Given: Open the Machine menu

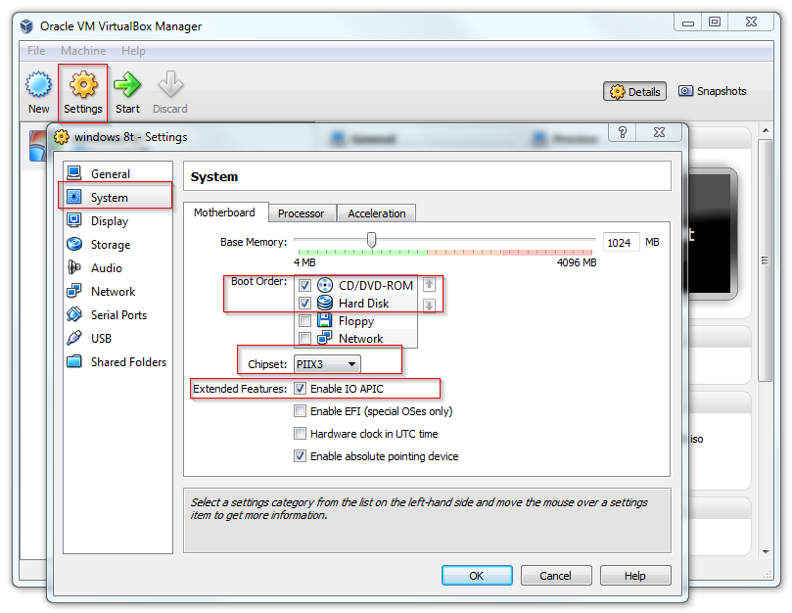Looking at the screenshot, I should point(83,51).
